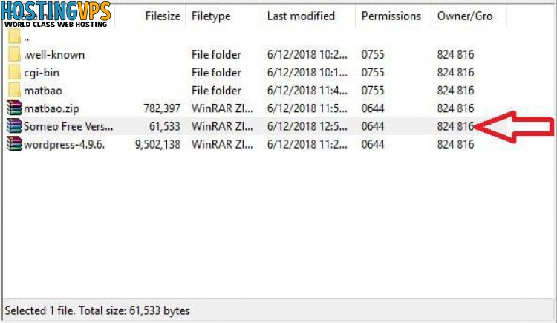The width and height of the screenshot is (557, 323).
Task: Select the wordpress-4.9.6 file name
Action: click(x=65, y=145)
